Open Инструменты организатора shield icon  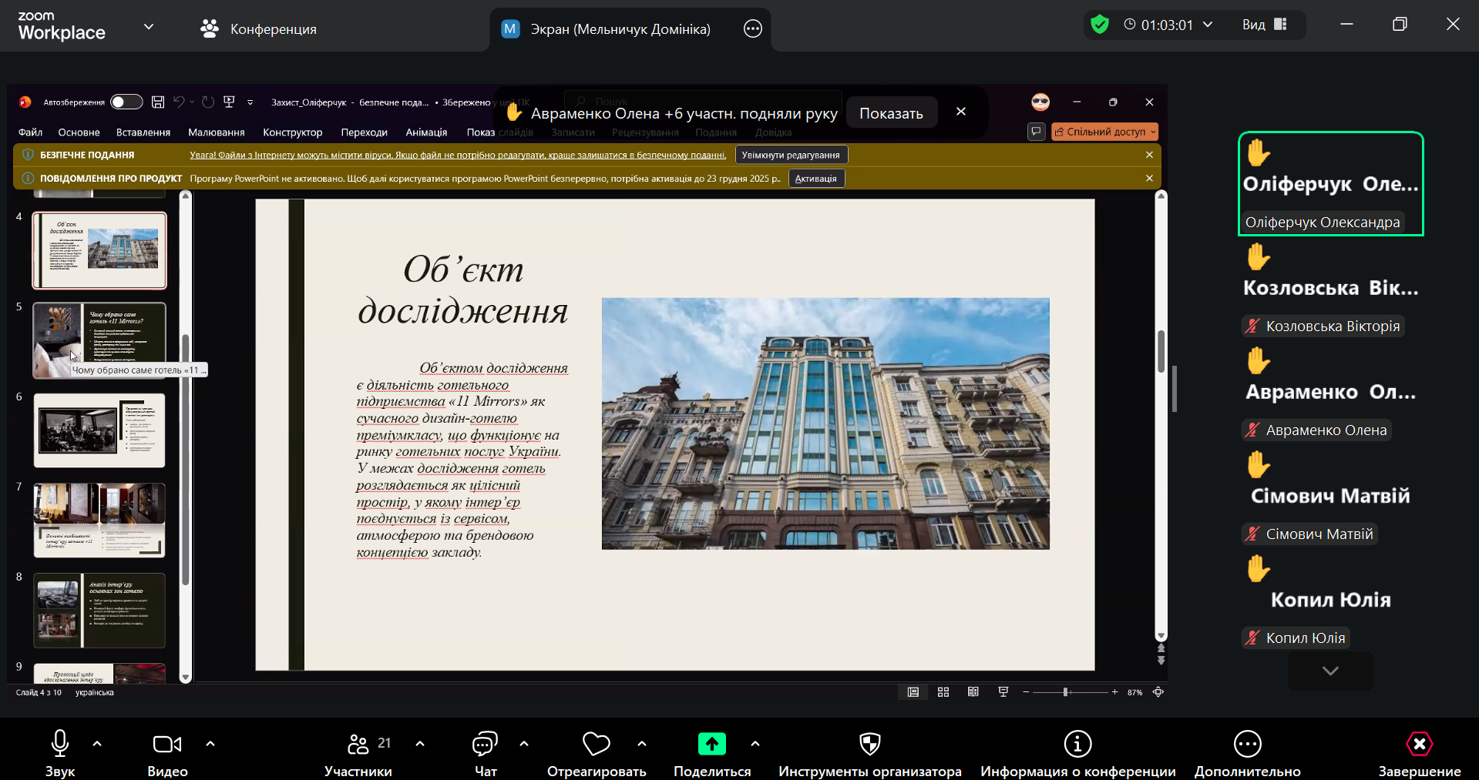tap(869, 744)
